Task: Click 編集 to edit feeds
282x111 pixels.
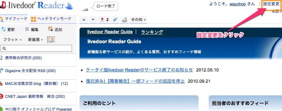Action: (32, 30)
